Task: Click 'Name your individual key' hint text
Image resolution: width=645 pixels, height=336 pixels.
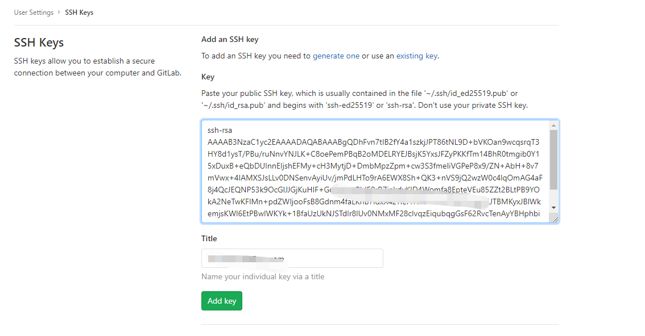Action: (263, 276)
